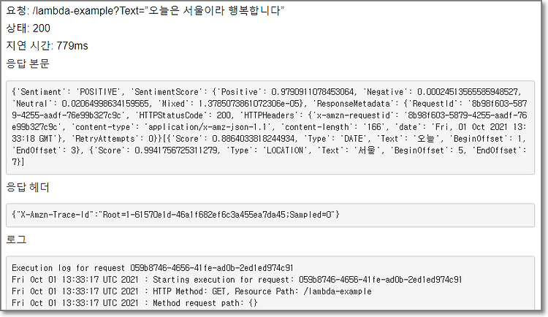This screenshot has width=548, height=317.
Task: Click the line Execution log for request 059b8746
Action: [153, 268]
